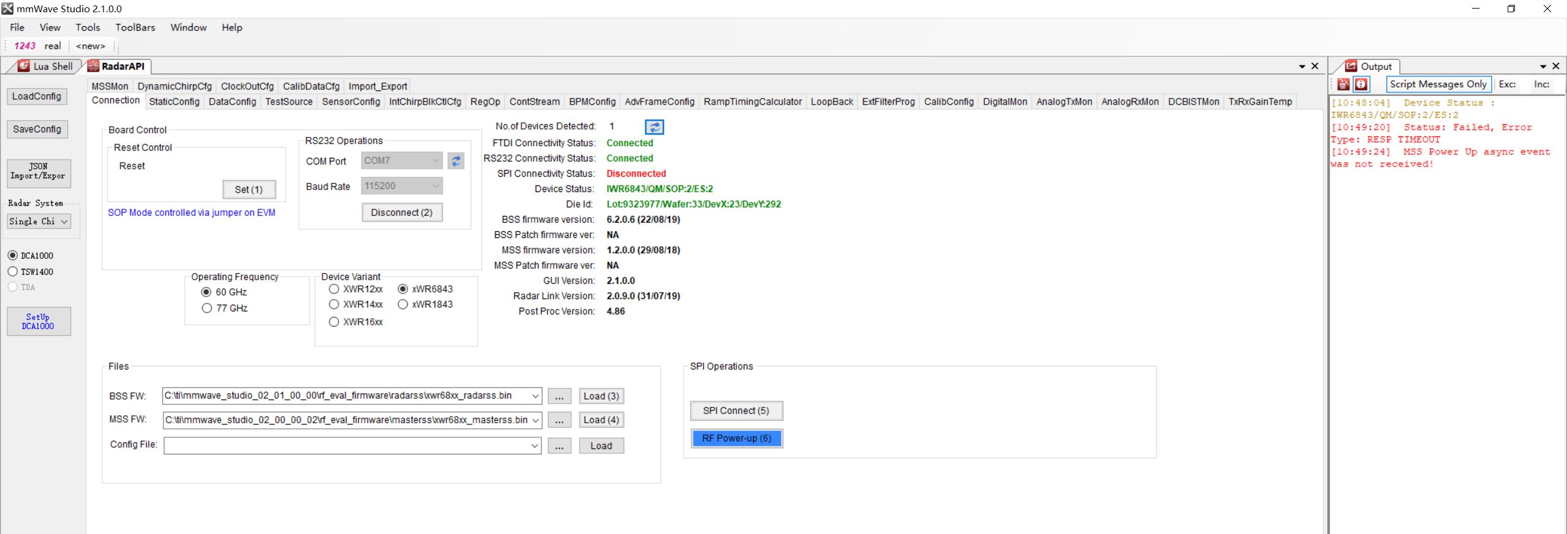
Task: Open the File menu
Action: coord(17,28)
